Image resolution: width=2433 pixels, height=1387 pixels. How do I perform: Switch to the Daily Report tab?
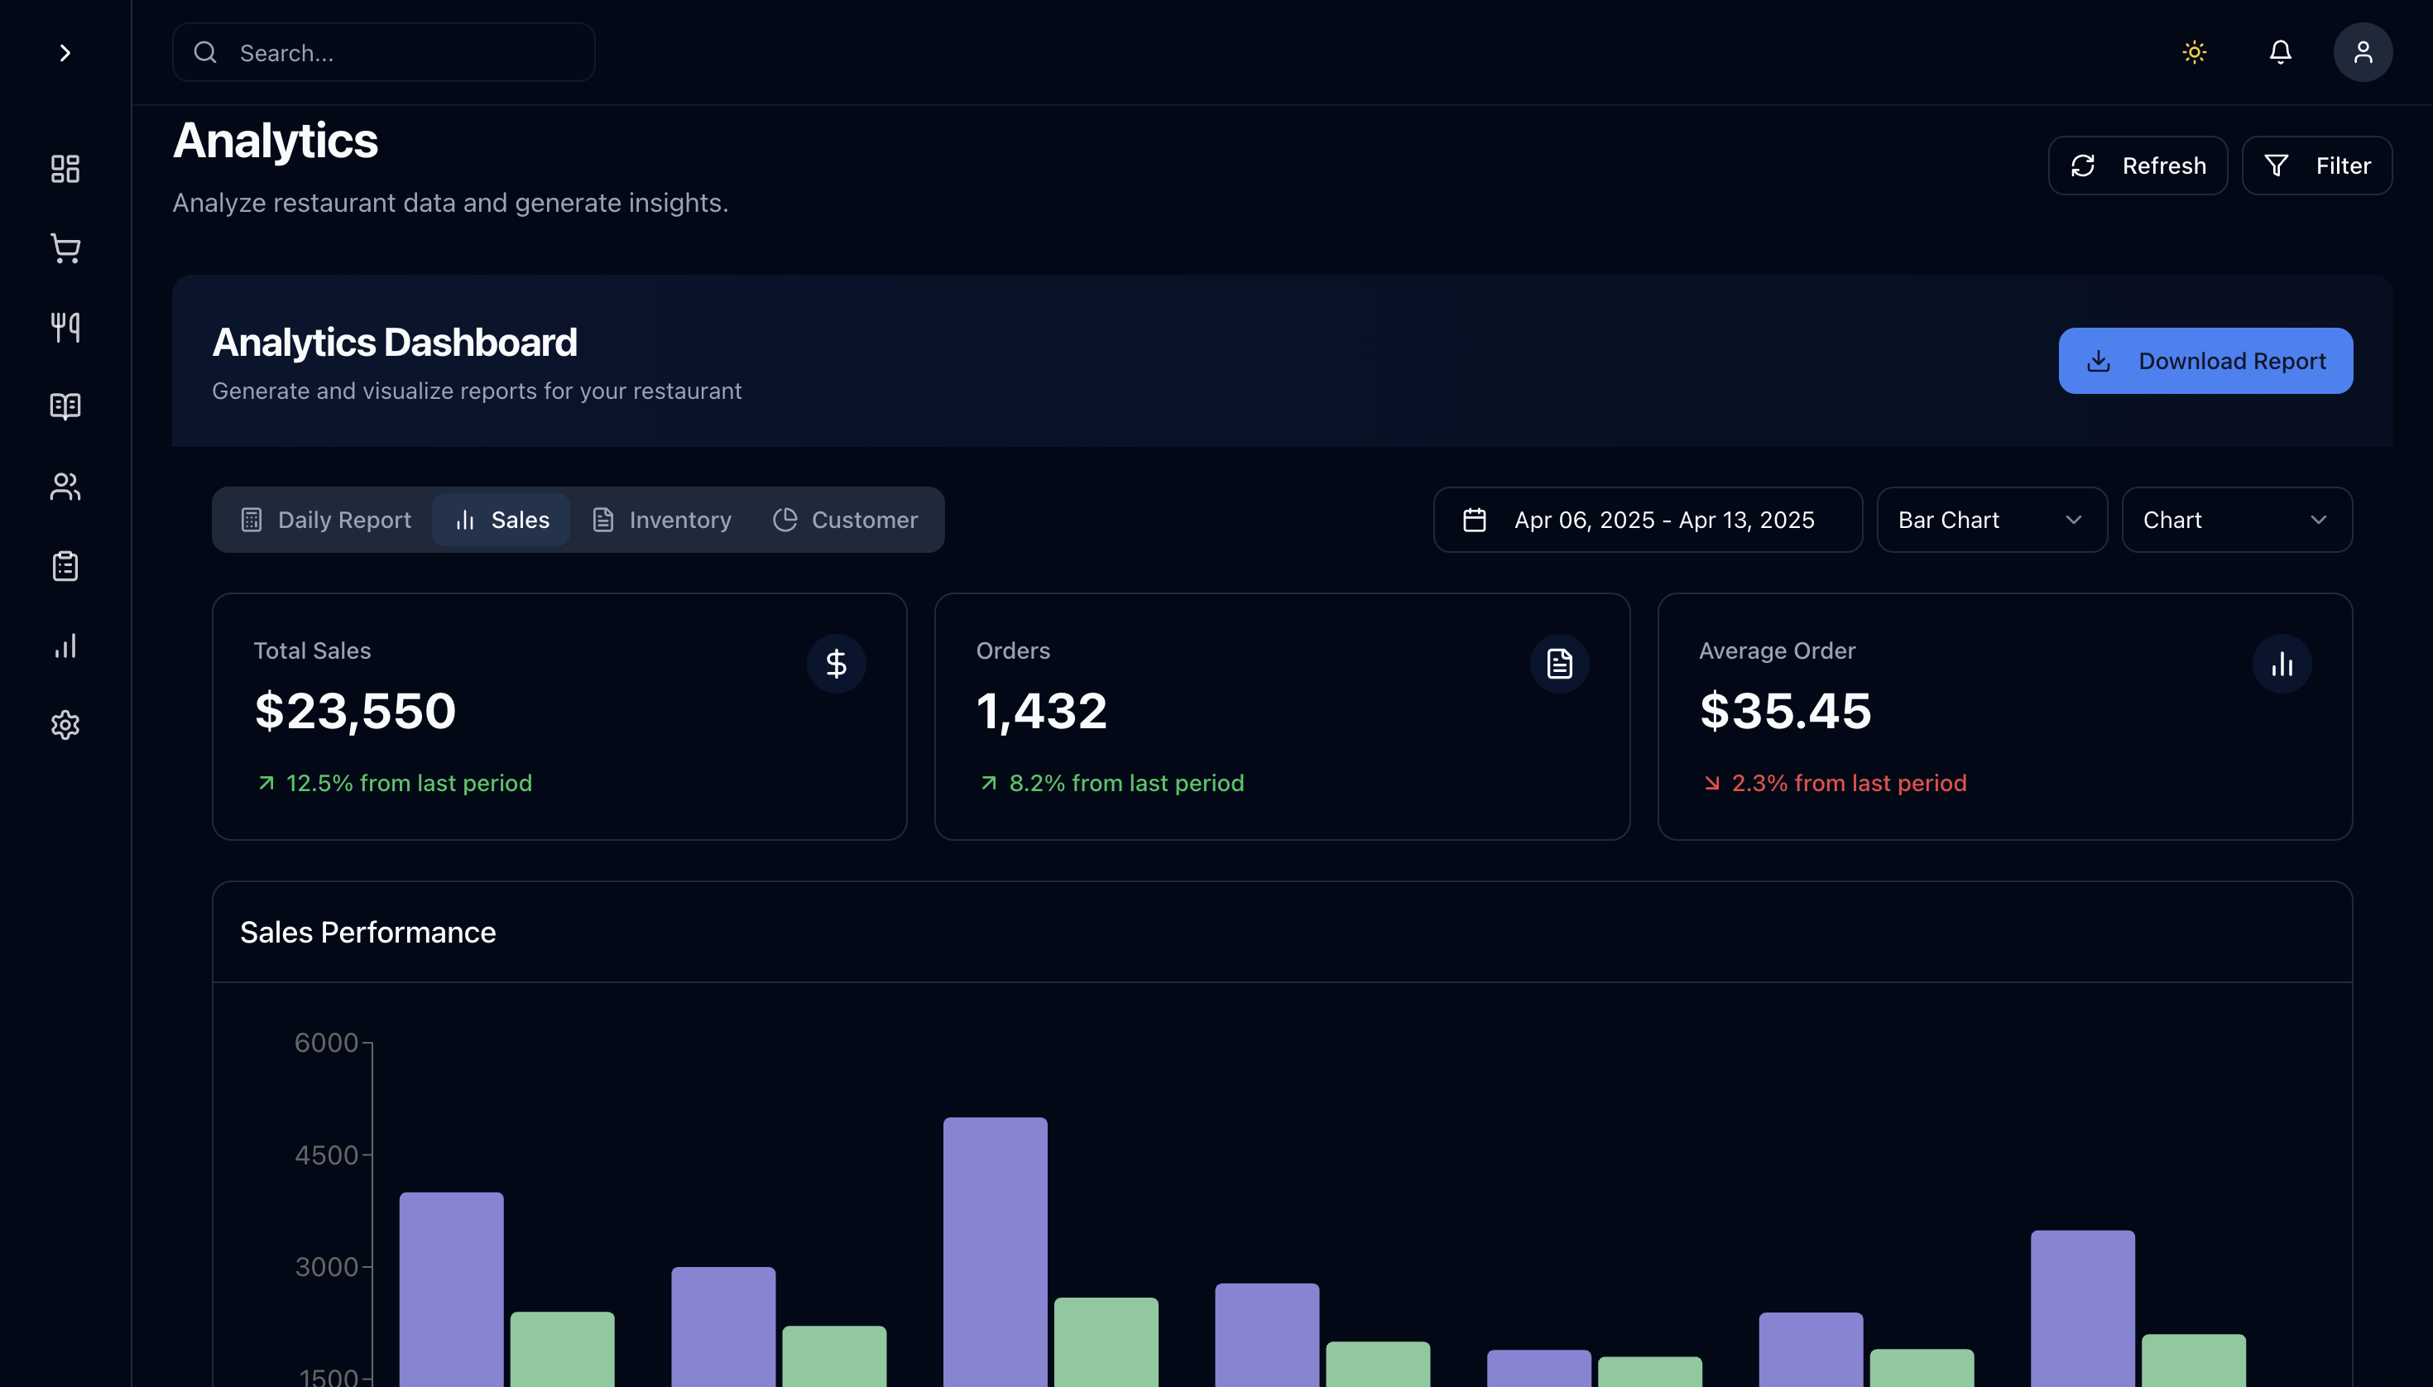coord(326,520)
